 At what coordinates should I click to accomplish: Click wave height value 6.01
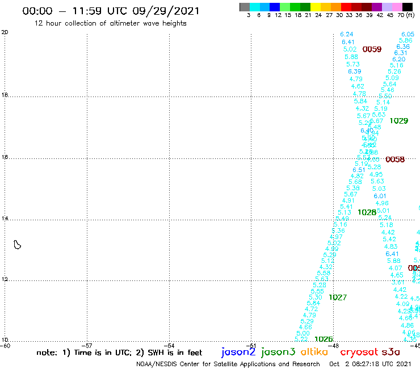[380, 196]
